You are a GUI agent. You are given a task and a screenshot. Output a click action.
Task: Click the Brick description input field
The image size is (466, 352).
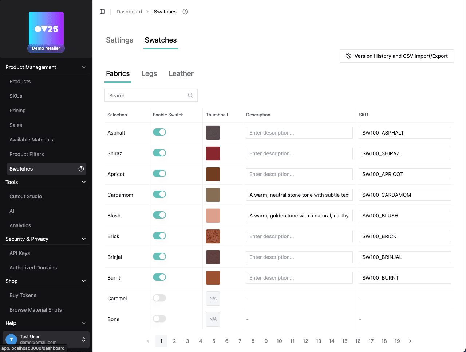(x=299, y=236)
